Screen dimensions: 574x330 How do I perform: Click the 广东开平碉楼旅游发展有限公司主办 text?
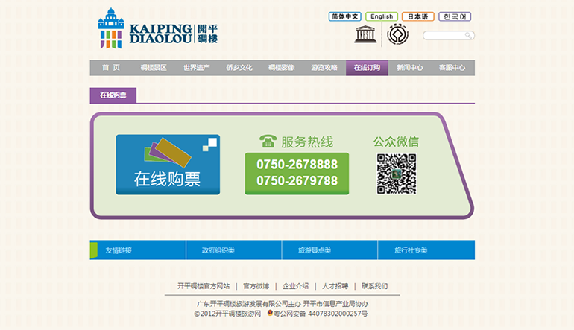coord(249,304)
